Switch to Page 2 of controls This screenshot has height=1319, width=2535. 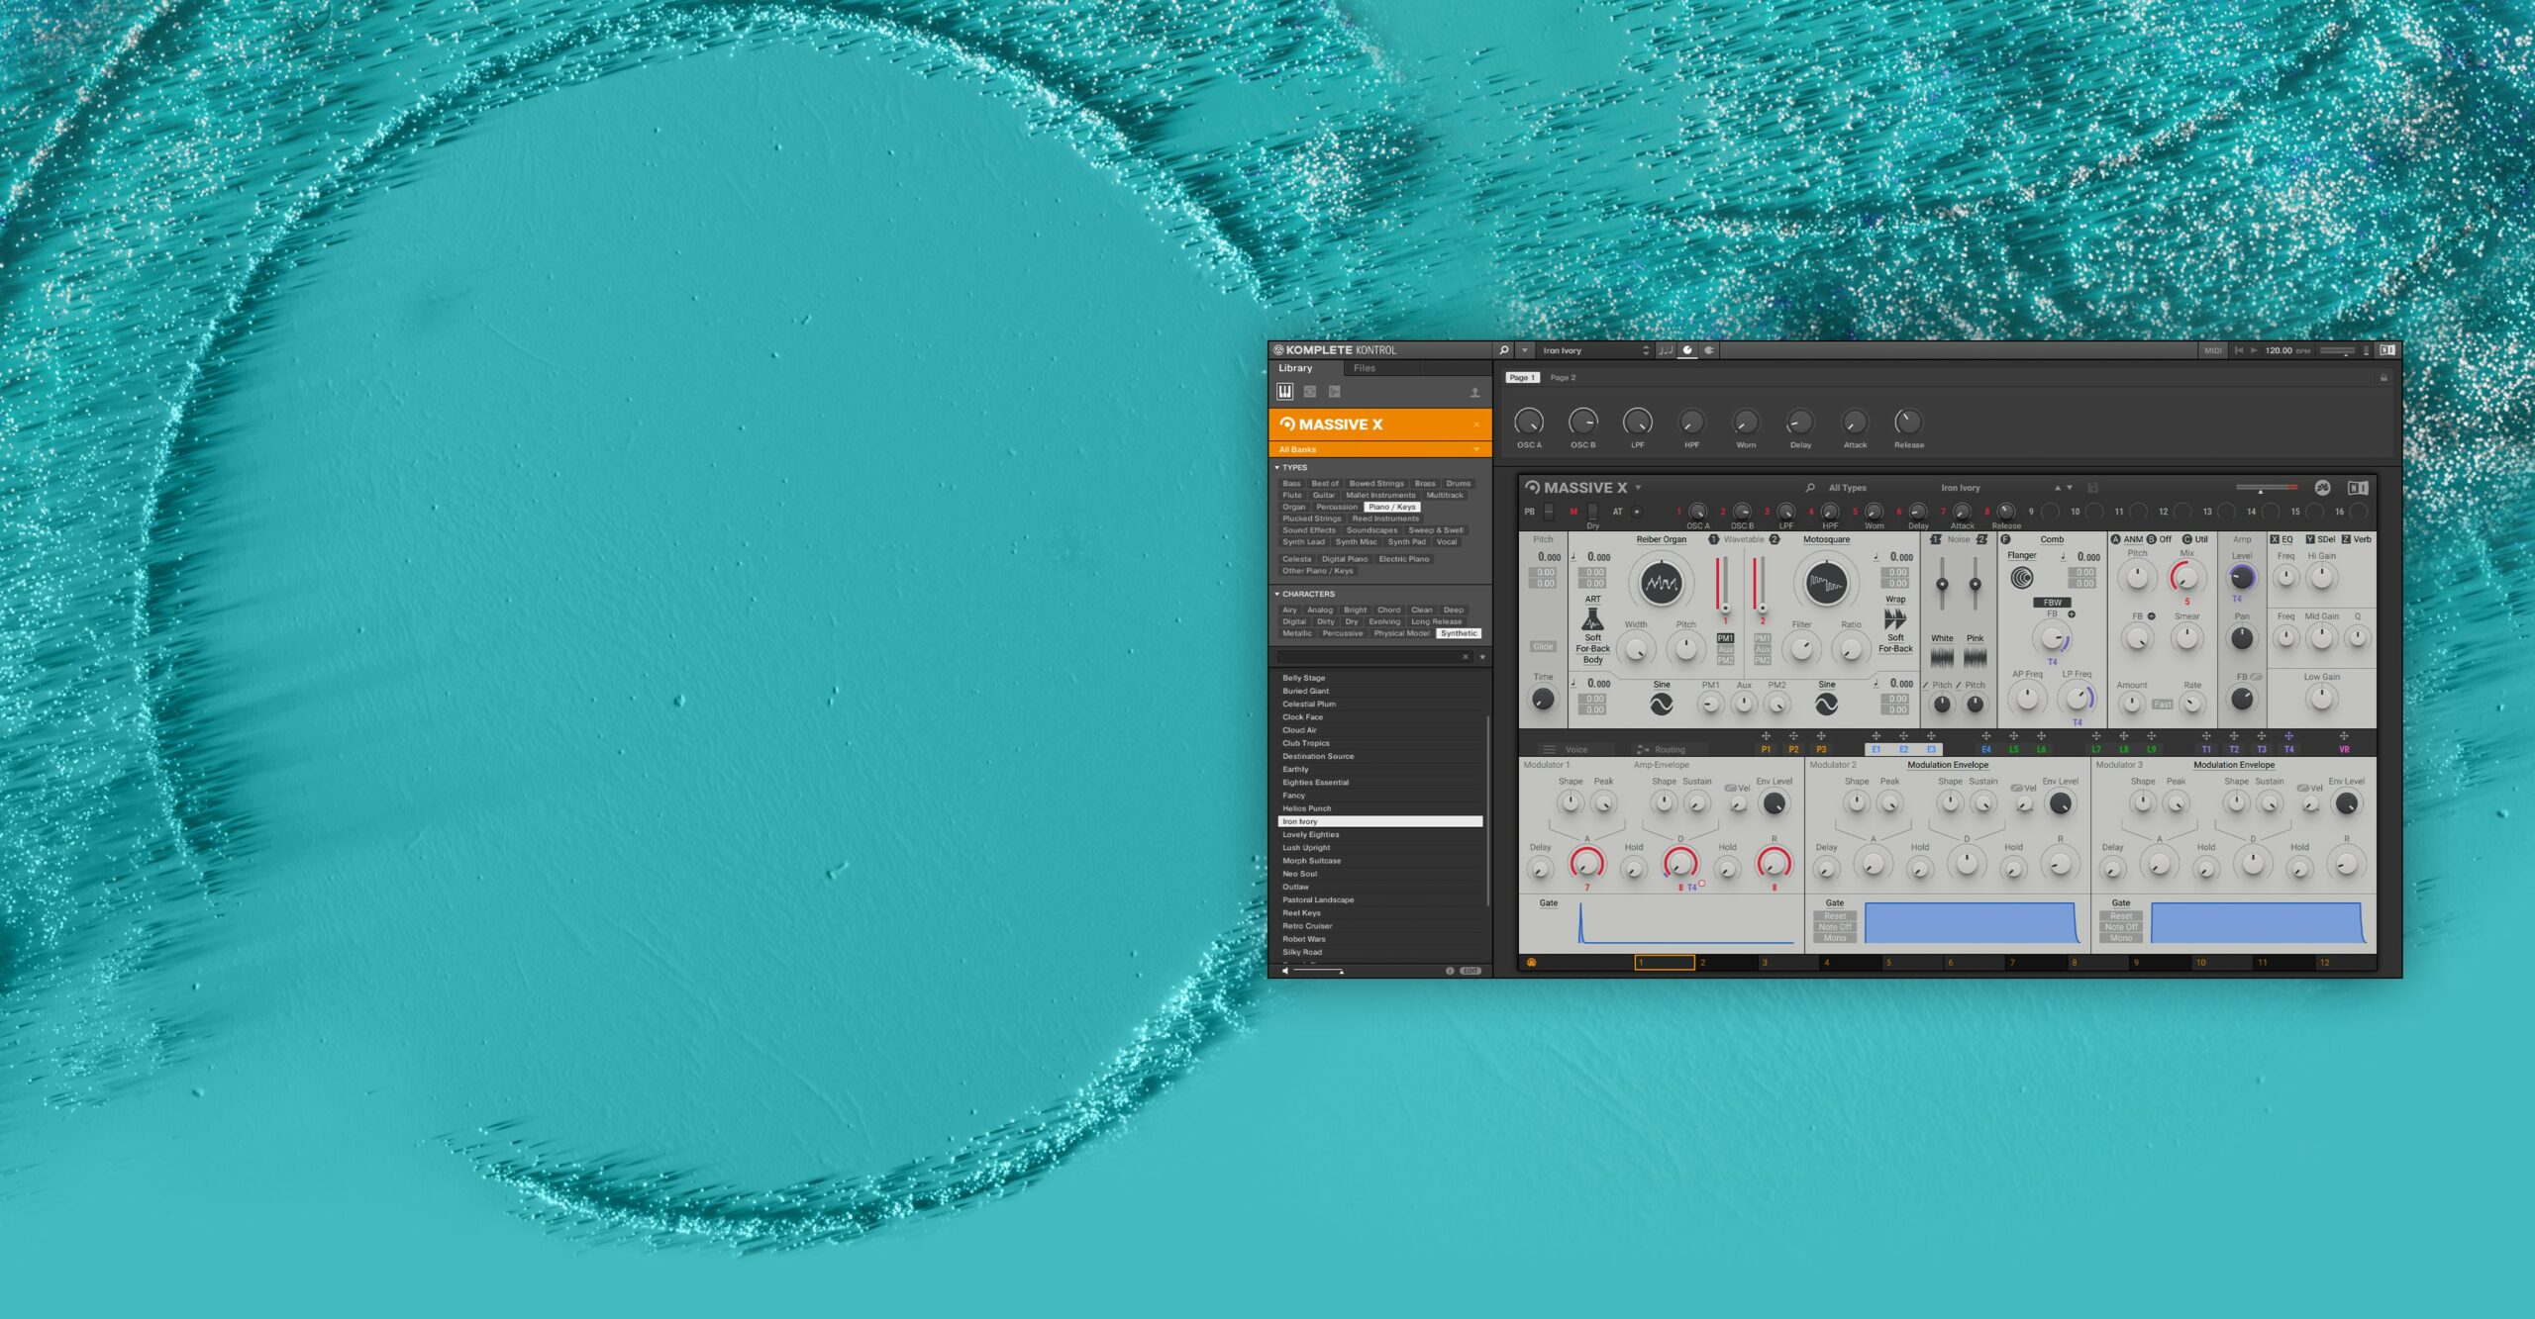tap(1563, 378)
